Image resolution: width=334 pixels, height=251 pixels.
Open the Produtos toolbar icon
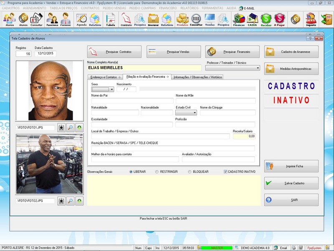[182, 19]
